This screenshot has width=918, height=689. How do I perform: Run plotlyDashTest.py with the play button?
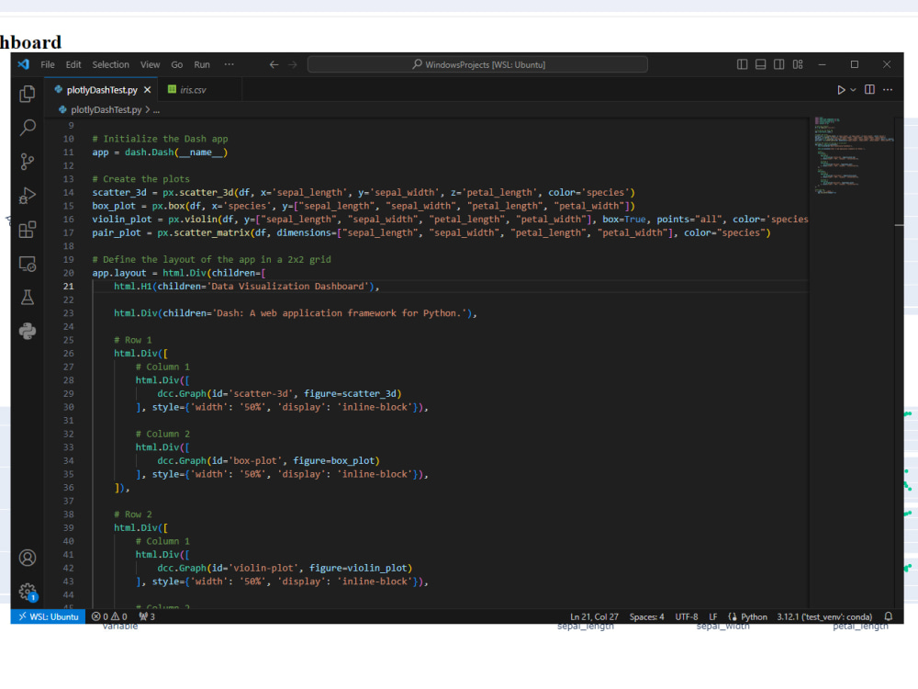(x=841, y=90)
